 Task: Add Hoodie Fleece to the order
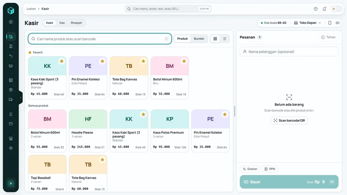click(x=88, y=131)
